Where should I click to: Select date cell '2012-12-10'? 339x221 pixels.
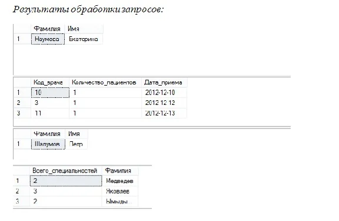point(164,93)
